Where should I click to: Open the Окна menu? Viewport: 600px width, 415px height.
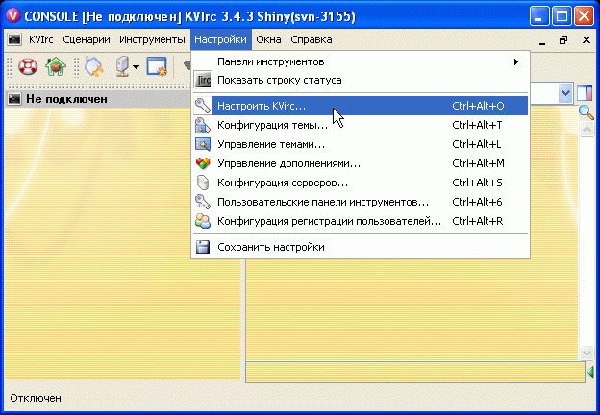tap(268, 39)
